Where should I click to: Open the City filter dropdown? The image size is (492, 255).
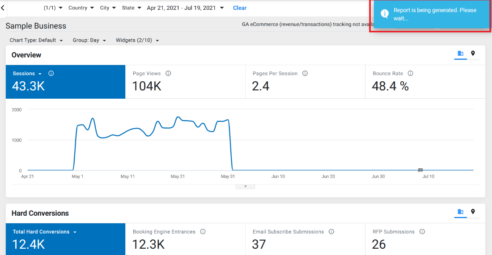pos(108,8)
